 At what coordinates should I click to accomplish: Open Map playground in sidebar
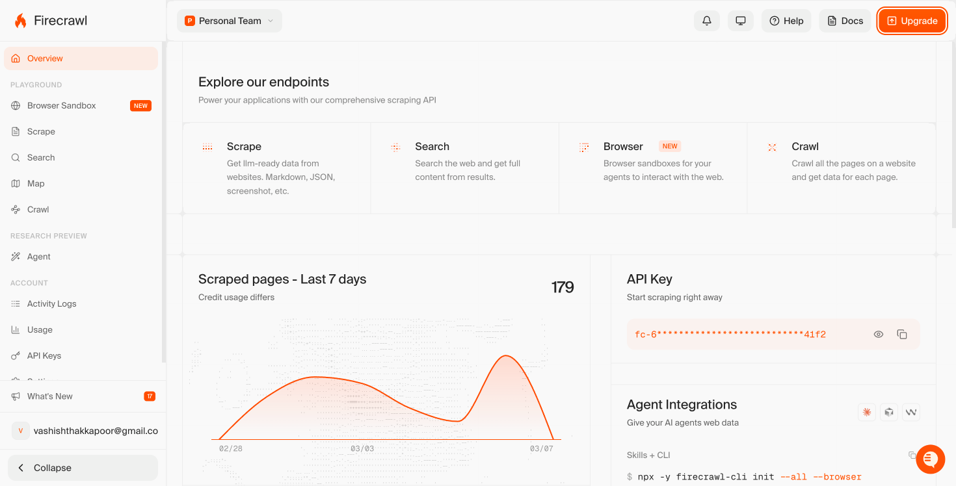coord(81,183)
